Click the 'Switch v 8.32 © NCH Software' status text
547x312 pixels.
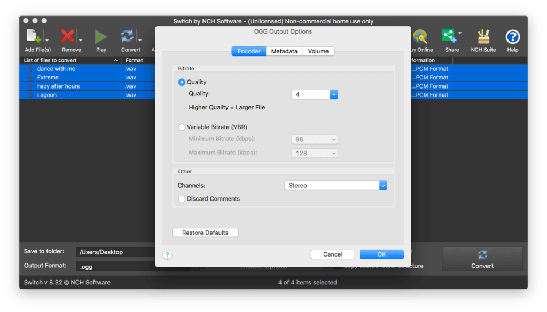click(x=67, y=283)
